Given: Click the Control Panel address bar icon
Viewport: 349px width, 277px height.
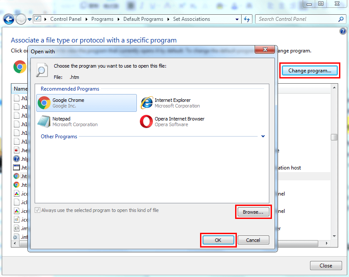Looking at the screenshot, I should coord(38,19).
